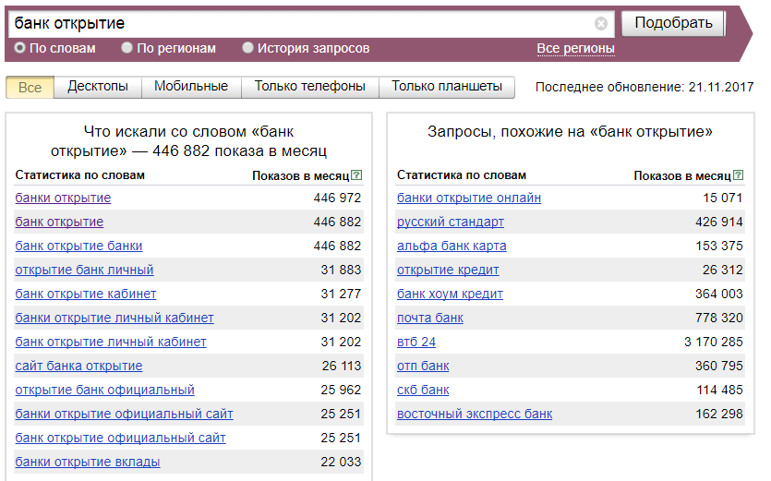Switch to the 'Мобильные' tab
771x481 pixels.
coord(191,87)
